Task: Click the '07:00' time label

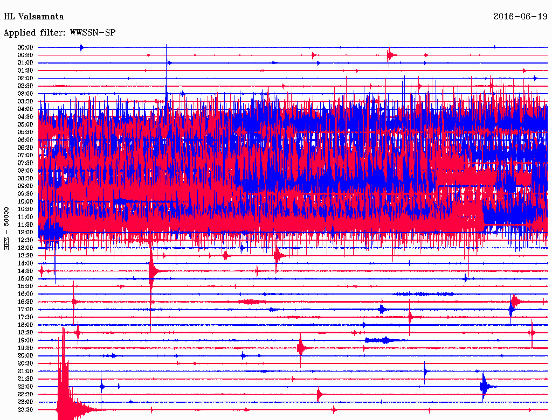Action: coord(25,155)
